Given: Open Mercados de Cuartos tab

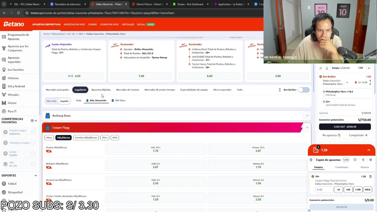Looking at the screenshot, I should tap(128, 90).
